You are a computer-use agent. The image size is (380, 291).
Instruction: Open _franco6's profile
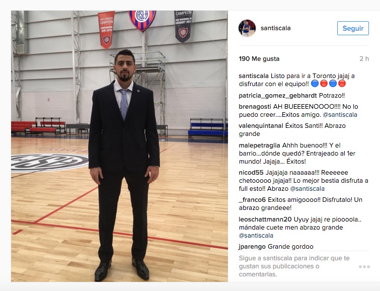(x=252, y=200)
